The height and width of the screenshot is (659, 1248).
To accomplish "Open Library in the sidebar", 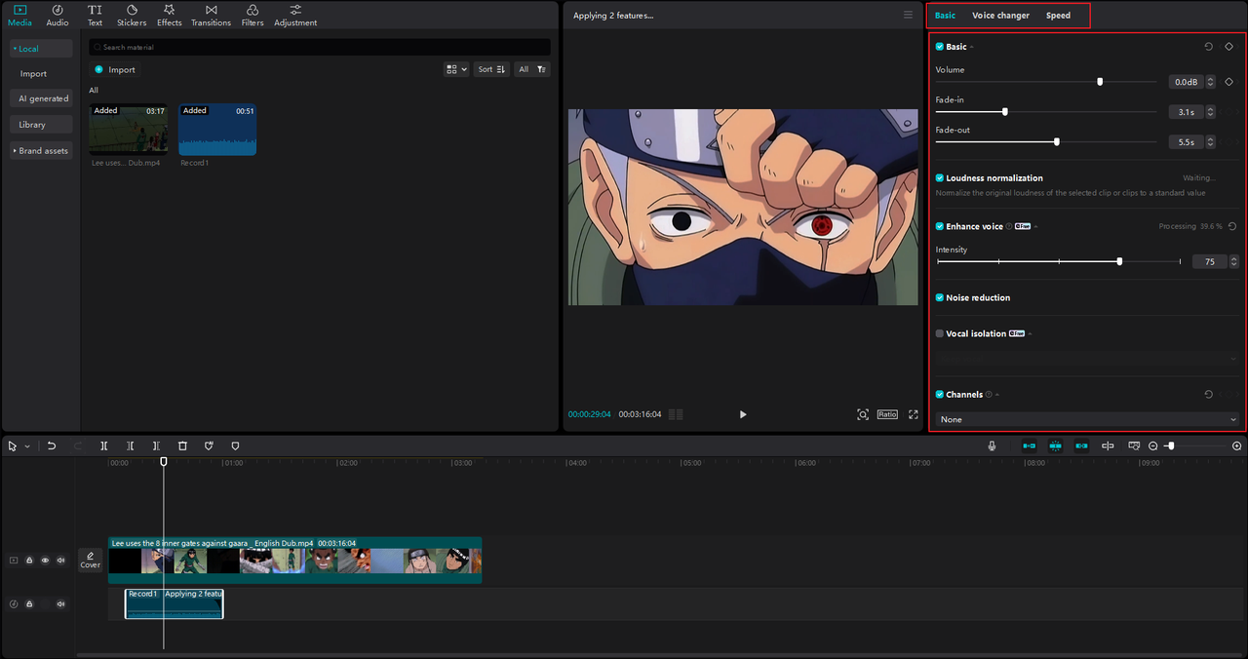I will (42, 125).
